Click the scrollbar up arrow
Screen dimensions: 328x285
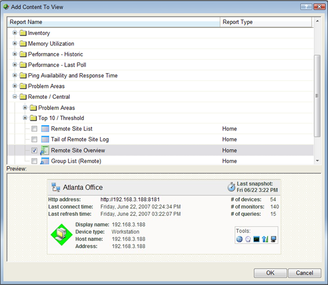(317, 21)
